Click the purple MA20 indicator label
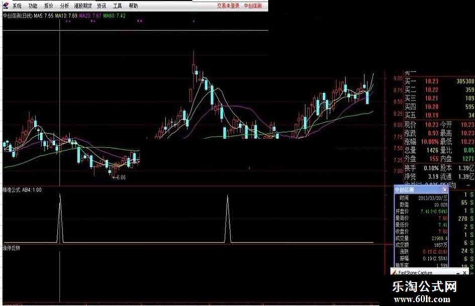The width and height of the screenshot is (475, 306). point(90,16)
